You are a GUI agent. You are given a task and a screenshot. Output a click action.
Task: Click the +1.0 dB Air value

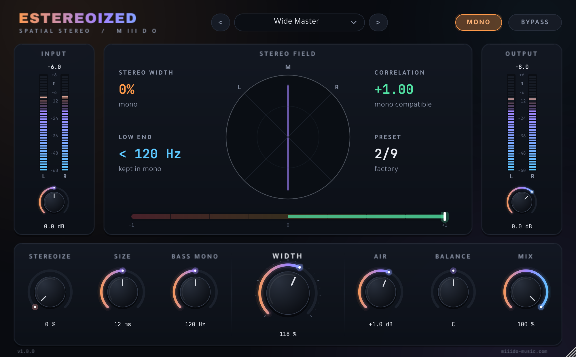[381, 324]
